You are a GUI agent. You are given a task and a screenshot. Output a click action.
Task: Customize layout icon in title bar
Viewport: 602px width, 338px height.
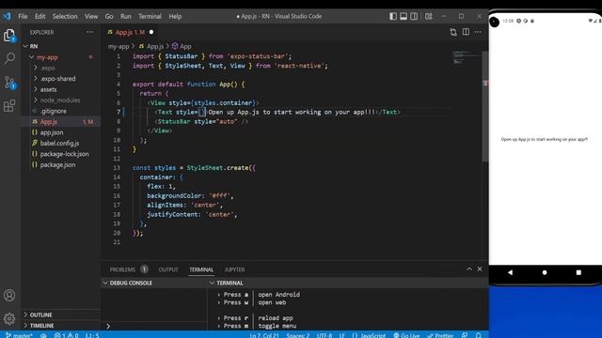(x=429, y=16)
